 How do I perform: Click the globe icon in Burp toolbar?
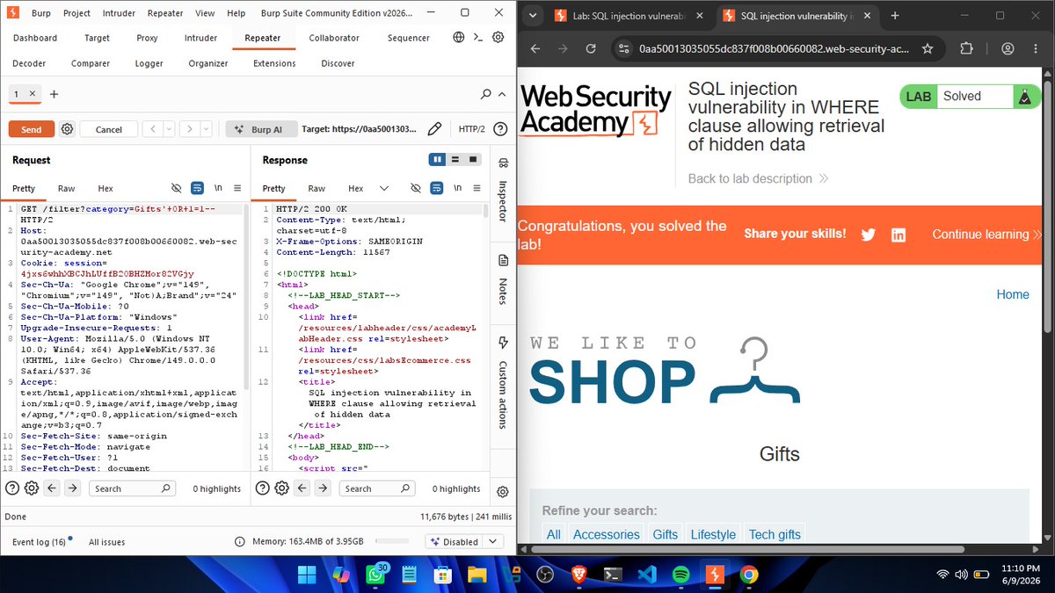tap(459, 37)
